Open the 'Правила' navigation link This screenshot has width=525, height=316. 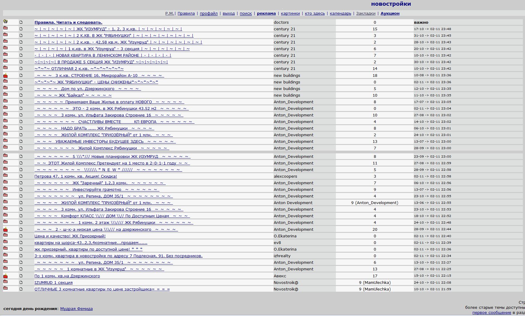186,14
